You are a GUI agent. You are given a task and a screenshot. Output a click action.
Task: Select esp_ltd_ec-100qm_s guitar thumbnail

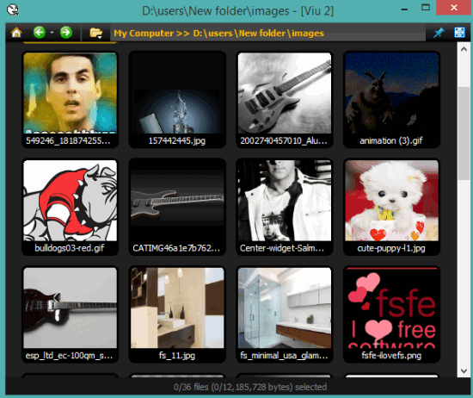coord(70,314)
